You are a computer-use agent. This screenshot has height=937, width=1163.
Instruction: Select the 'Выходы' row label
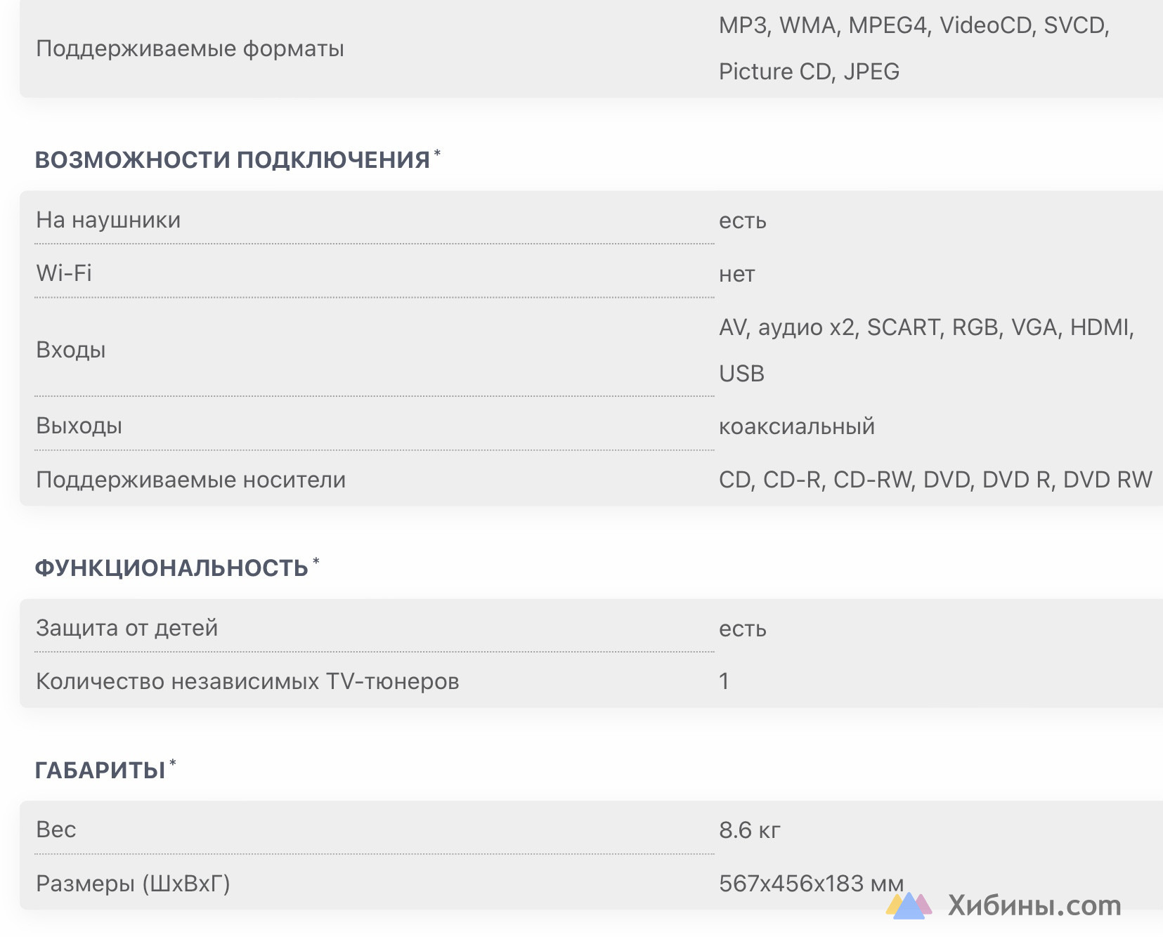click(x=79, y=426)
